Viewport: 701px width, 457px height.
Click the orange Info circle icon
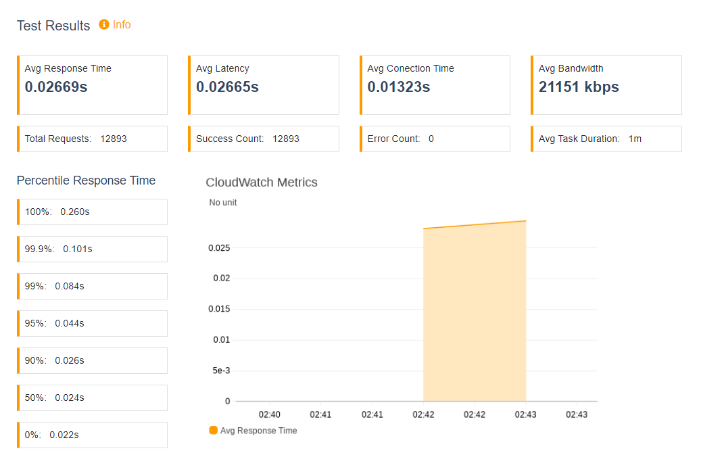click(x=103, y=24)
